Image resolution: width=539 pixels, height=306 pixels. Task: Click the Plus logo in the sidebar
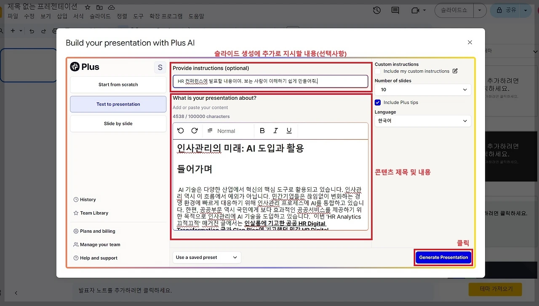(85, 67)
